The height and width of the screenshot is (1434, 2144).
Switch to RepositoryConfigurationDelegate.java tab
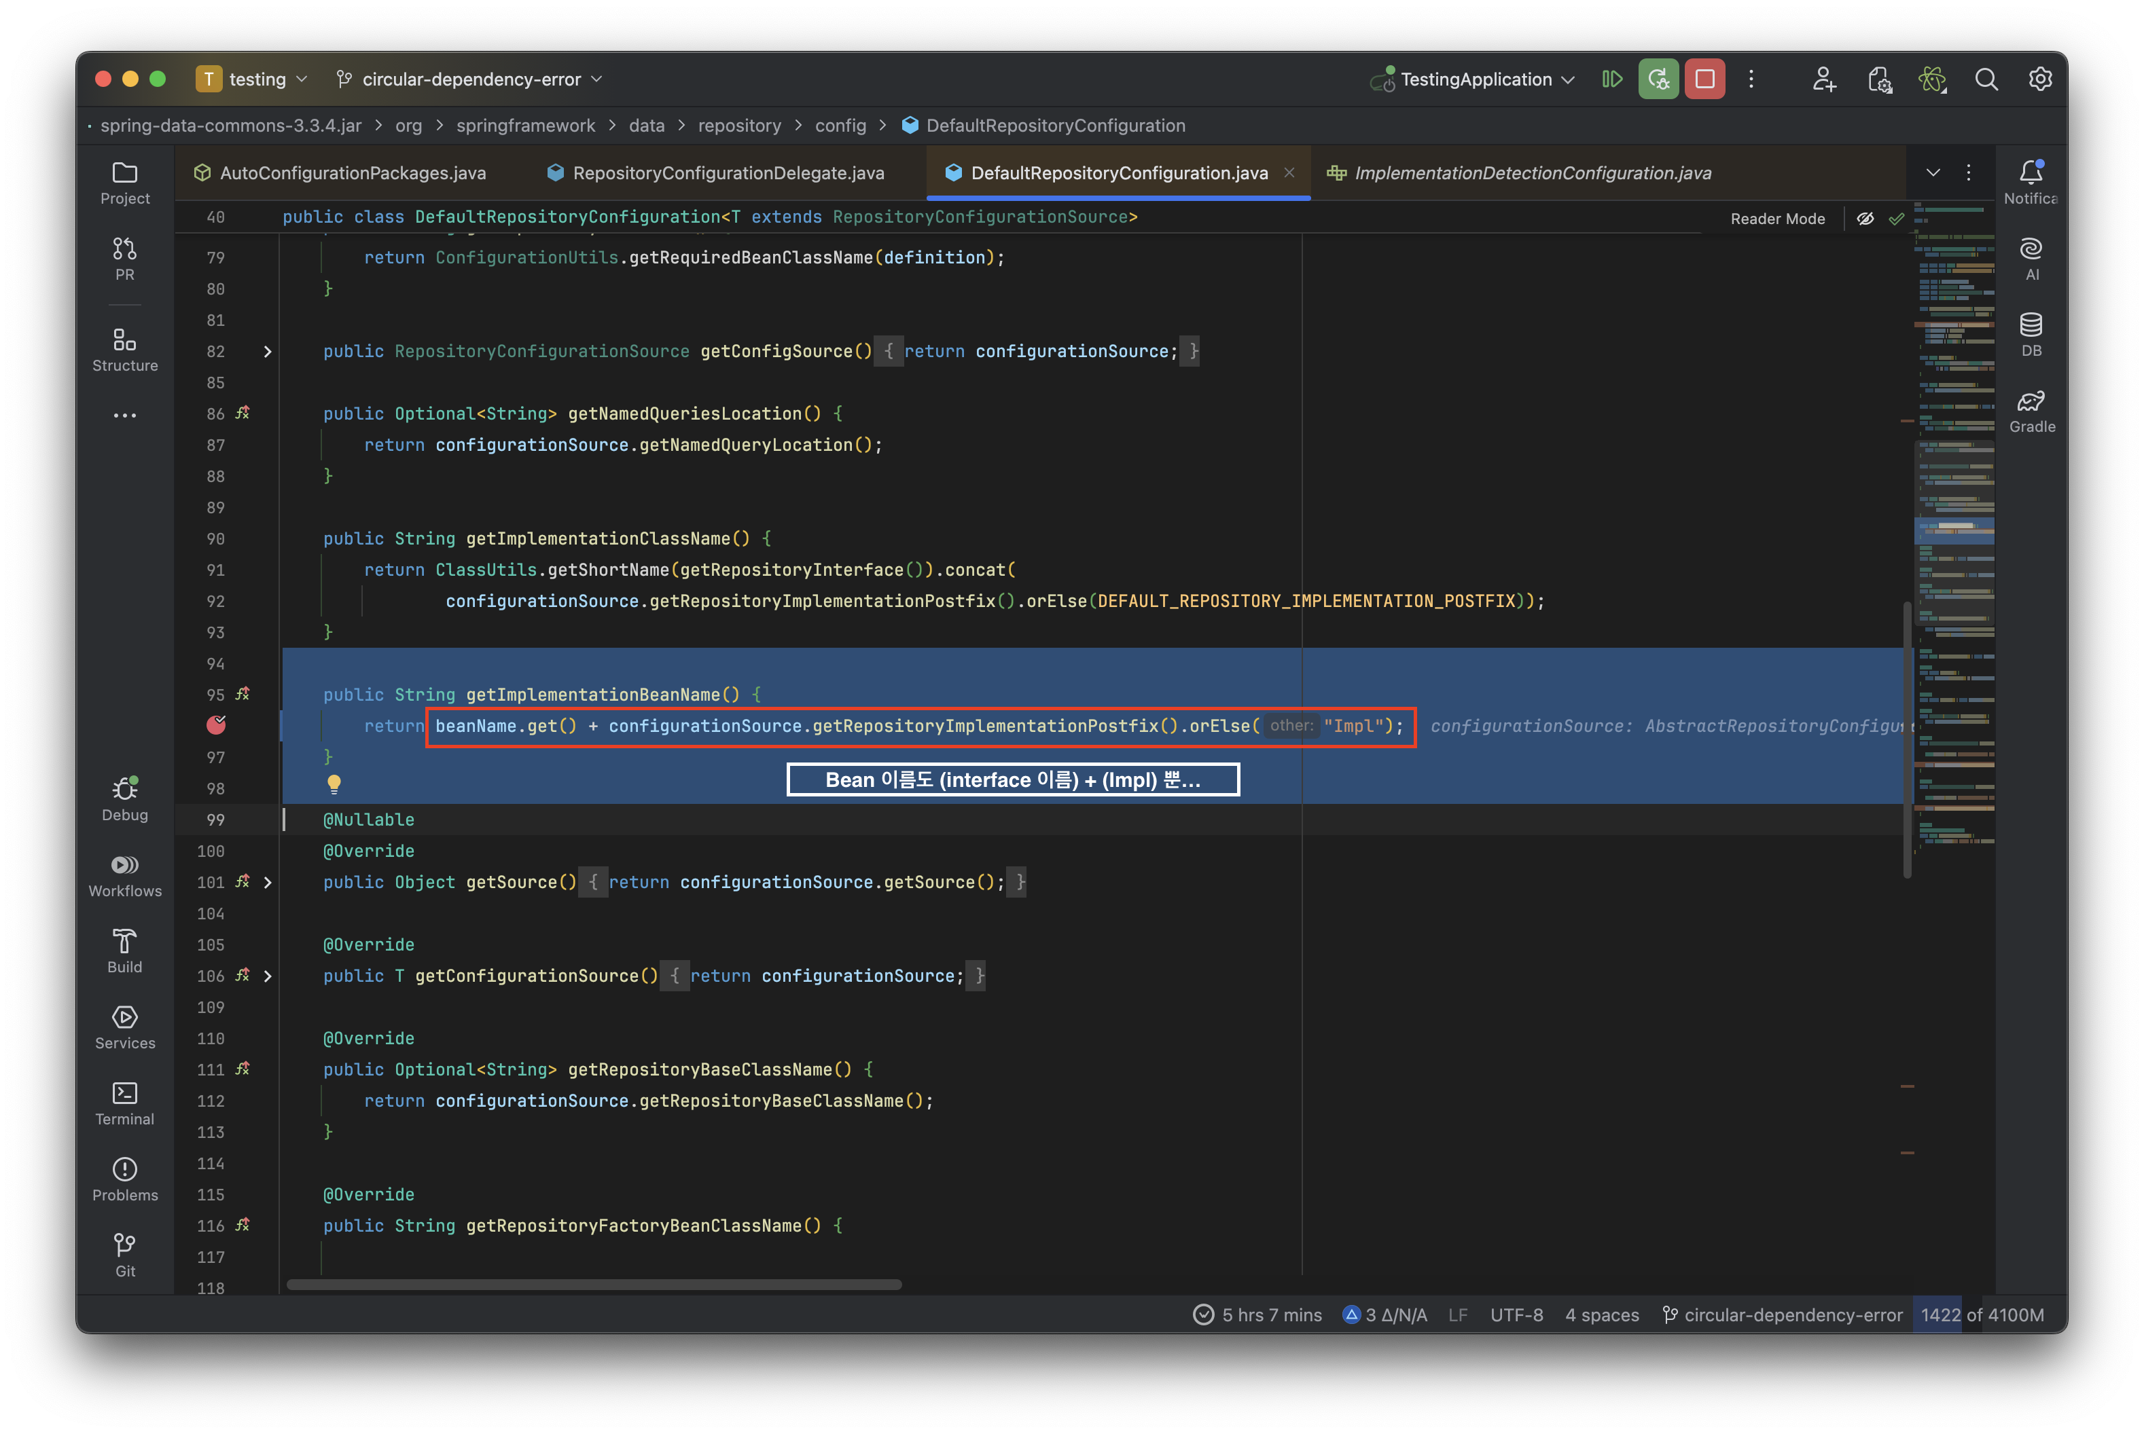[728, 173]
